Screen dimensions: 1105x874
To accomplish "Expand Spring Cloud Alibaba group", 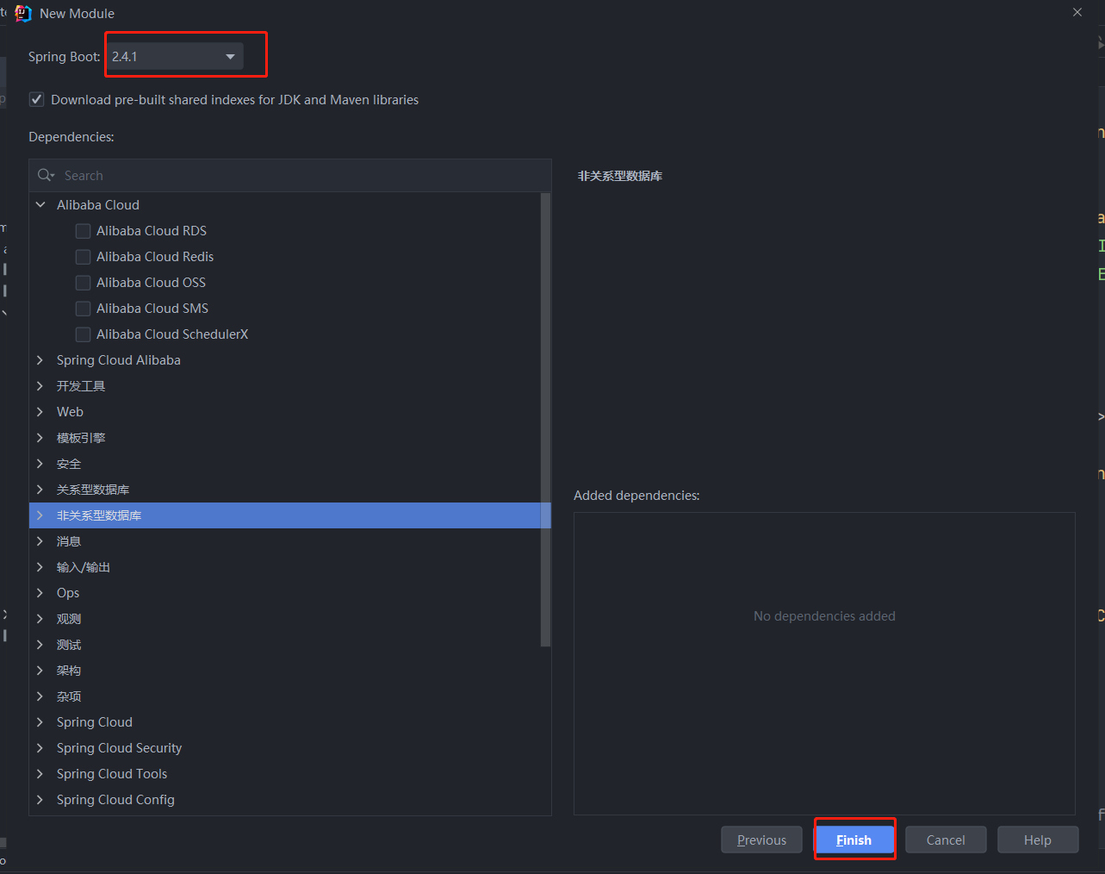I will [x=40, y=359].
